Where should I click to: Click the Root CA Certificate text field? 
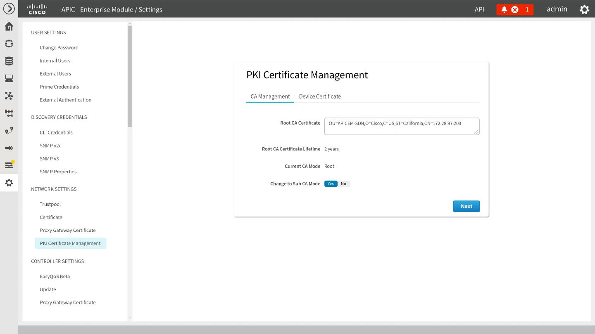click(402, 126)
